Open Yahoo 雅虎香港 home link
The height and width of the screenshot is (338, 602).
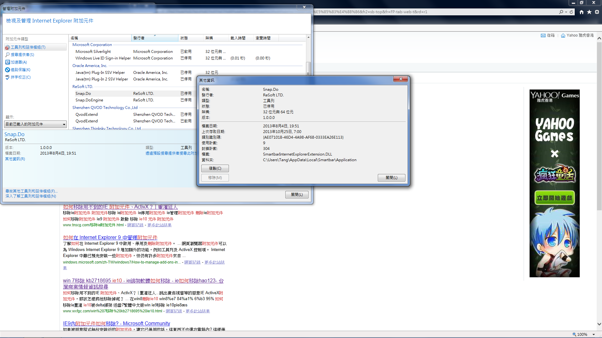click(577, 35)
